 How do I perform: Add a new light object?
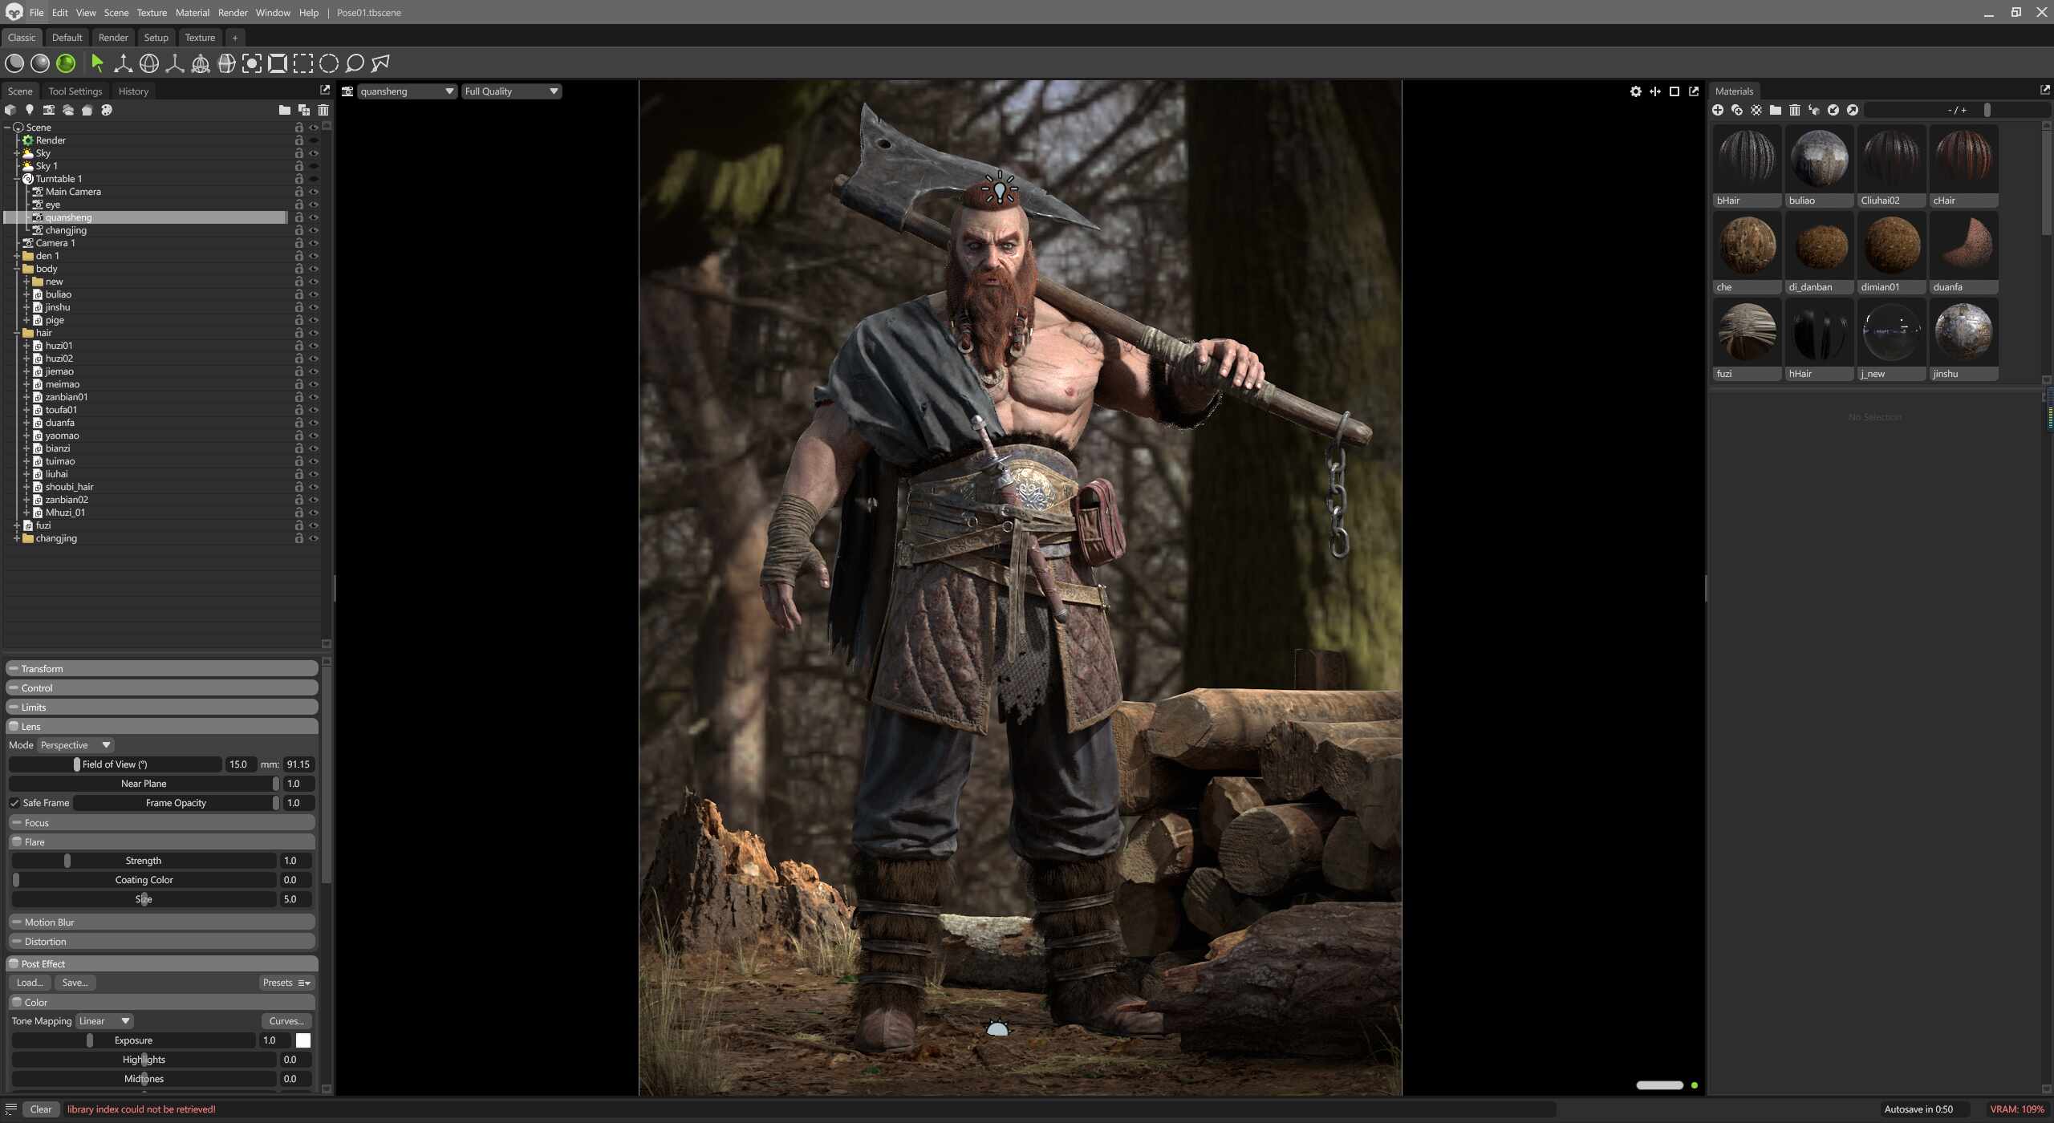click(30, 110)
